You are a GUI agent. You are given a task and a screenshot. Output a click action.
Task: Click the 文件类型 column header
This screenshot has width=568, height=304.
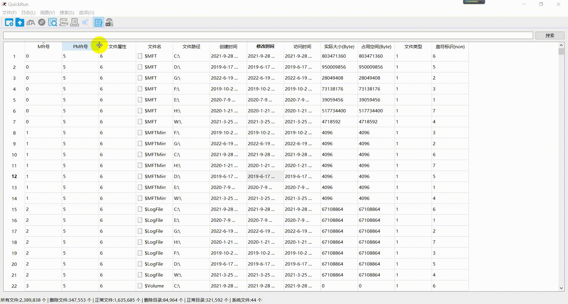pos(413,46)
